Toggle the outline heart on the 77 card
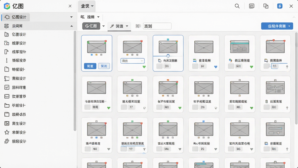Screen dimensions: 298x168 coord(144,108)
